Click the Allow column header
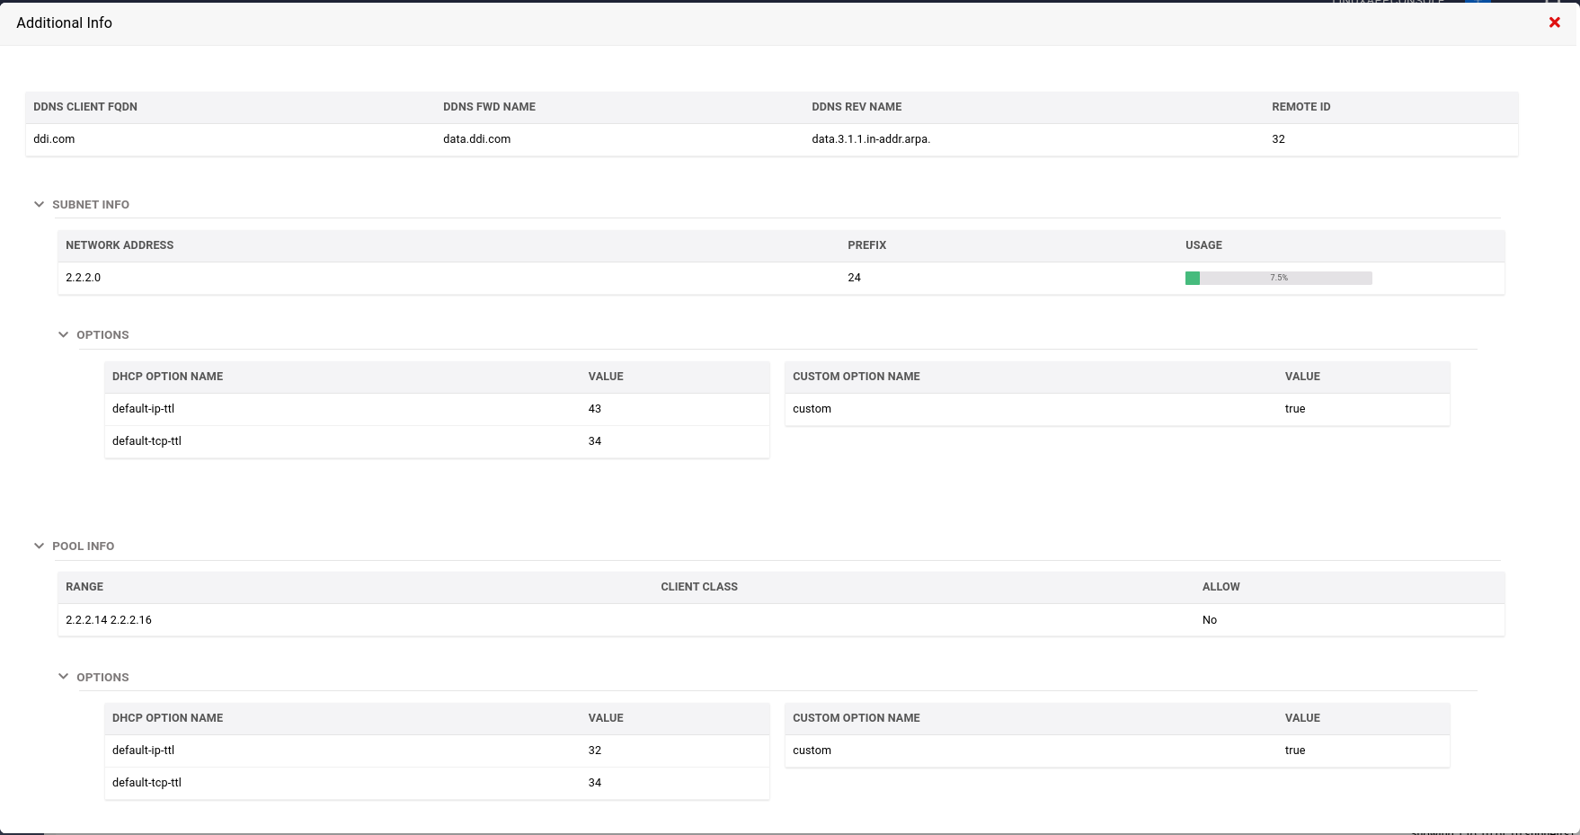1580x835 pixels. click(x=1221, y=587)
